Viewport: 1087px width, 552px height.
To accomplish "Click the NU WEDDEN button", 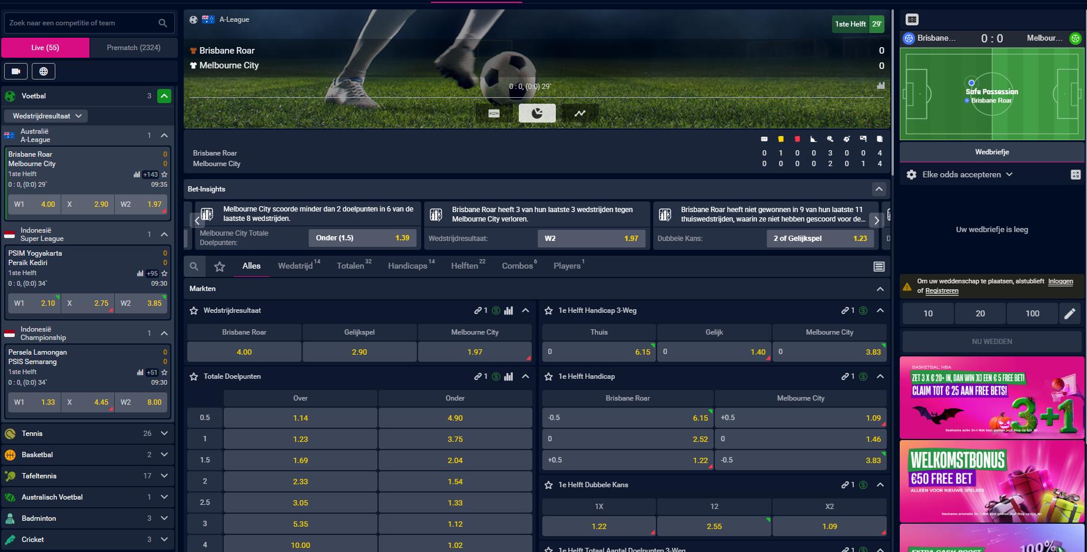I will (x=992, y=342).
